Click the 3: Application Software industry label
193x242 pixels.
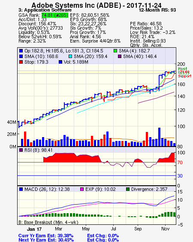[x=45, y=10]
